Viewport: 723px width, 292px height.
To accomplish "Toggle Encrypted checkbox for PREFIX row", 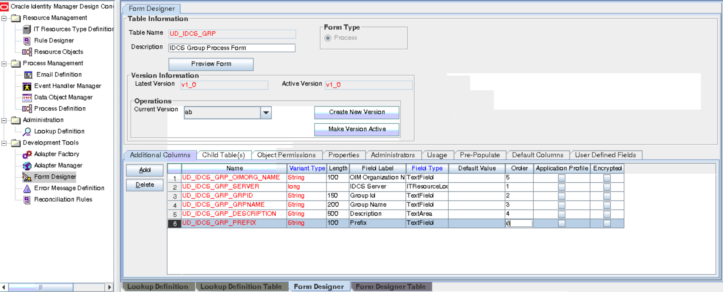I will point(607,223).
